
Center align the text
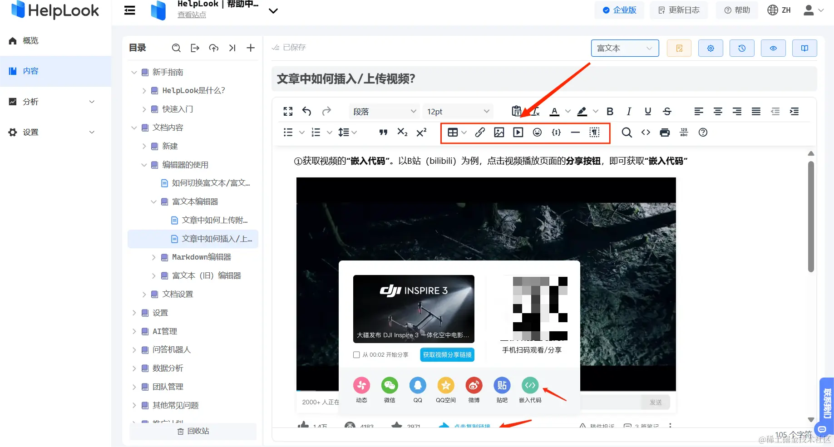(718, 111)
